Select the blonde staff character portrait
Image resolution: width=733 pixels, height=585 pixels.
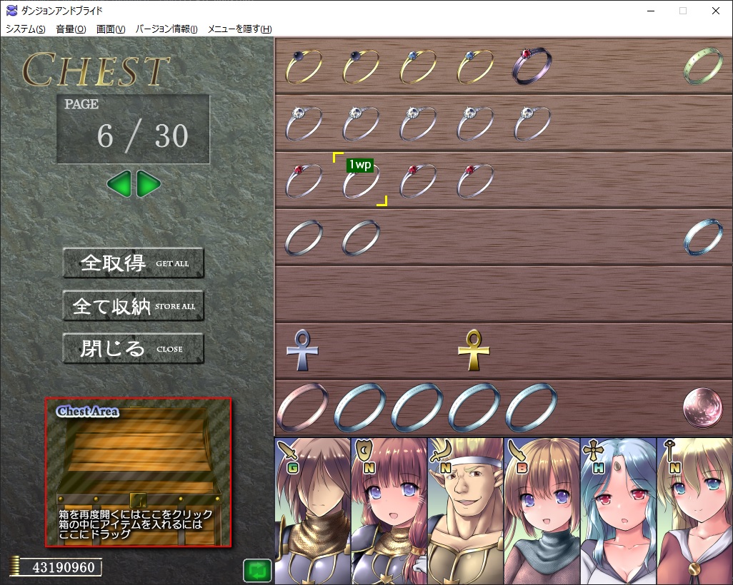[694, 511]
